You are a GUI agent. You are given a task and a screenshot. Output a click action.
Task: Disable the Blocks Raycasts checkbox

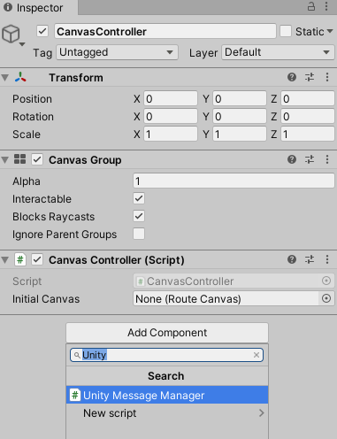point(139,216)
